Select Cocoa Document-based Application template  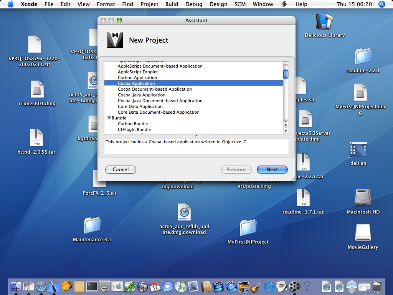pos(155,89)
